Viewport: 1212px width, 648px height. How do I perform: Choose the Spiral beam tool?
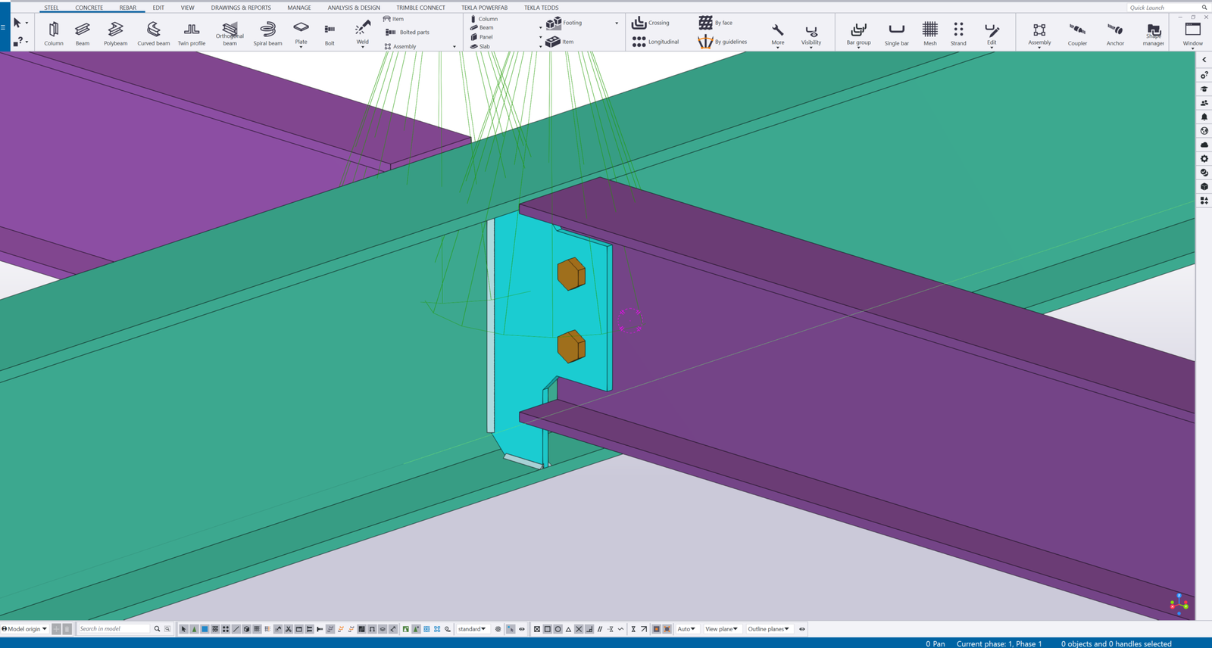click(x=267, y=33)
